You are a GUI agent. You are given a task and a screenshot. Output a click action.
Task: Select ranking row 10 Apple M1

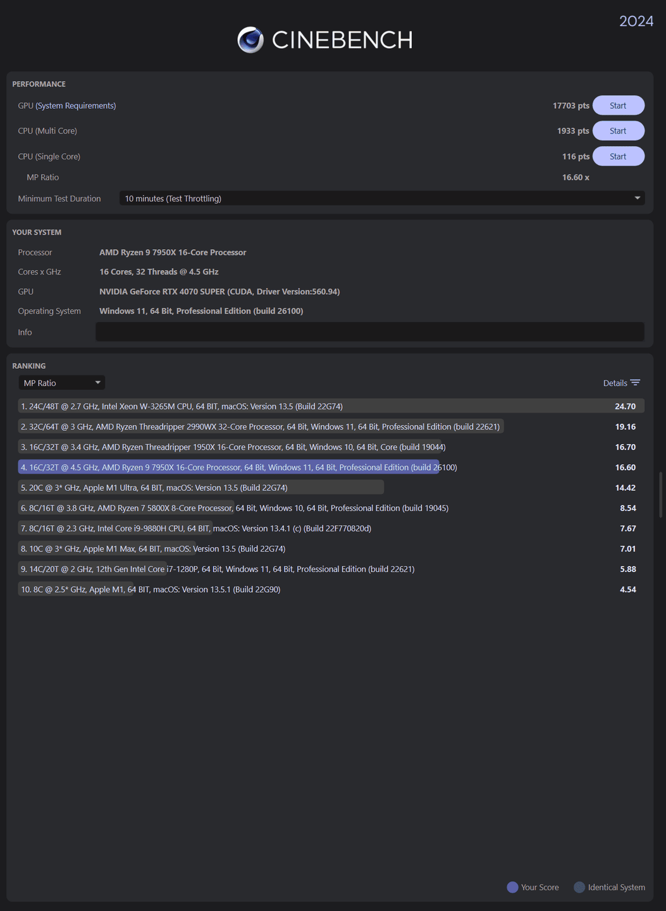(331, 589)
